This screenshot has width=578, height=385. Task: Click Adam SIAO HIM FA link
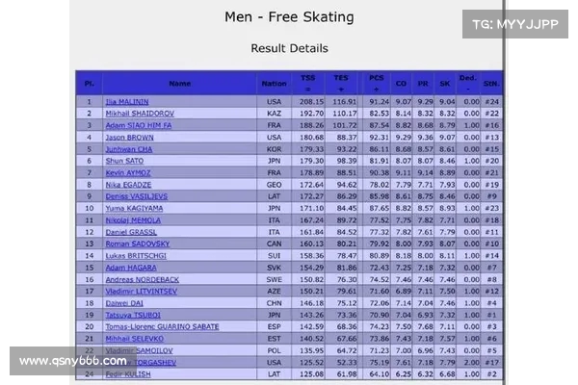click(139, 125)
